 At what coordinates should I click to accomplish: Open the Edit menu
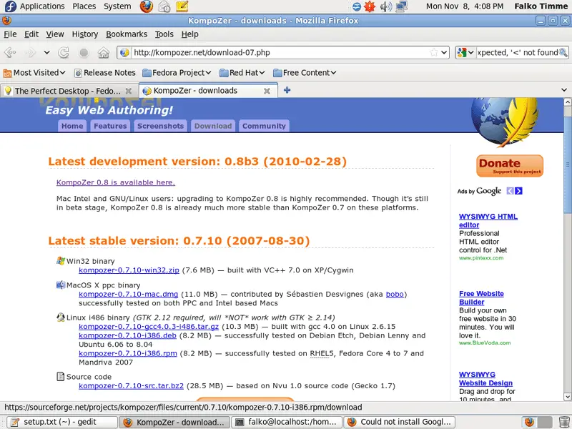pos(31,34)
